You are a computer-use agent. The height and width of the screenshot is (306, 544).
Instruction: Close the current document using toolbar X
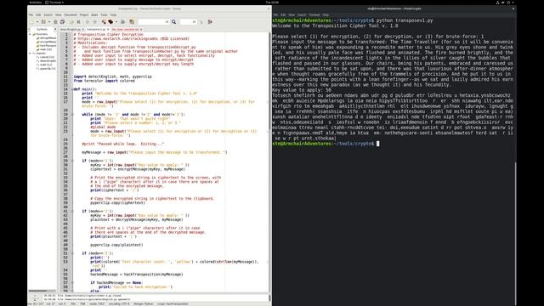tap(78, 22)
